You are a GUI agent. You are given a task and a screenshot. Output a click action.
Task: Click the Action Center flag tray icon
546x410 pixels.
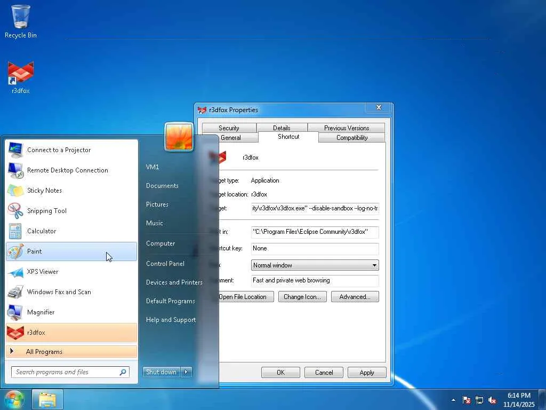pos(467,400)
